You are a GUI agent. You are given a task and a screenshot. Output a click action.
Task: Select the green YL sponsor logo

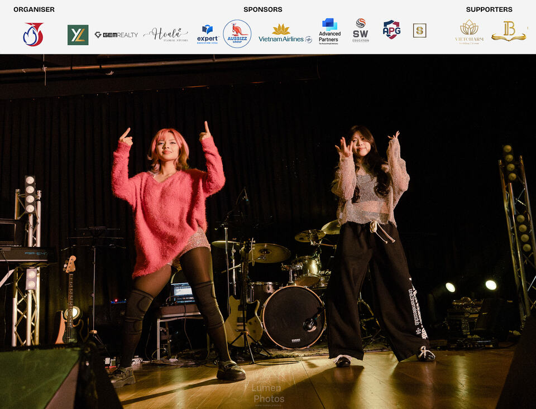[78, 35]
